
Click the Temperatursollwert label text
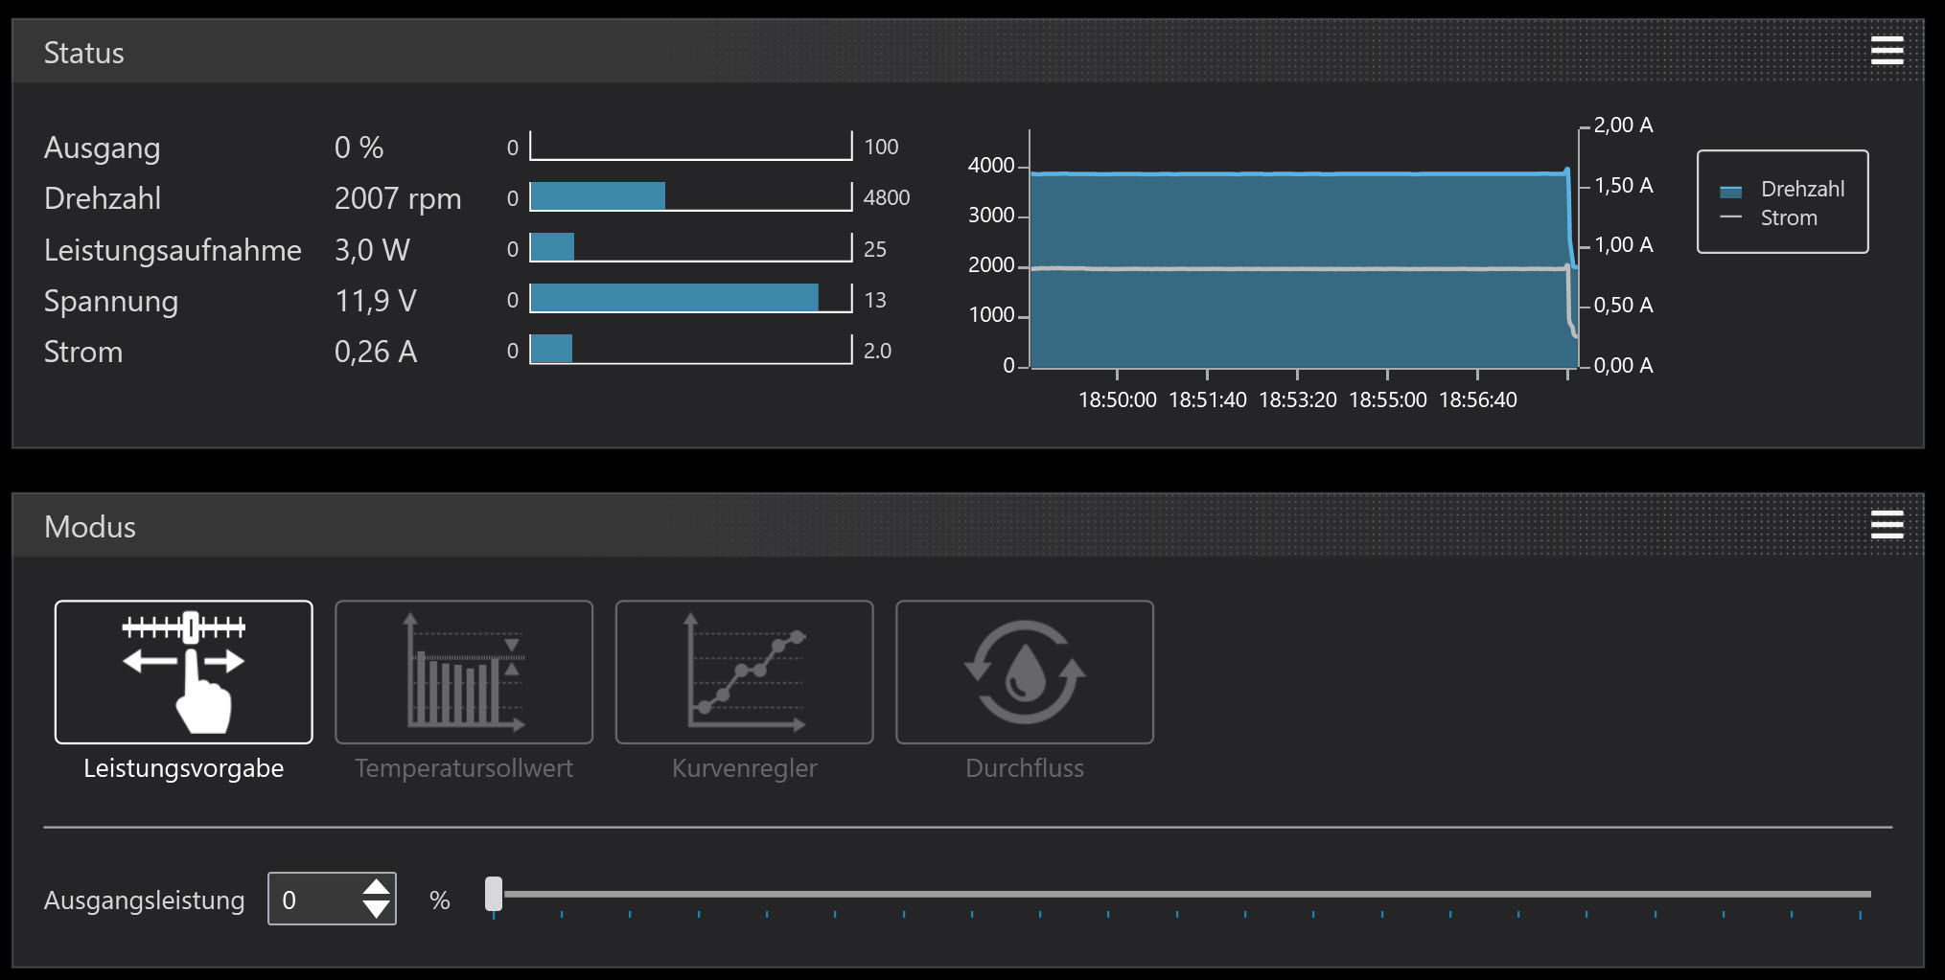click(464, 768)
